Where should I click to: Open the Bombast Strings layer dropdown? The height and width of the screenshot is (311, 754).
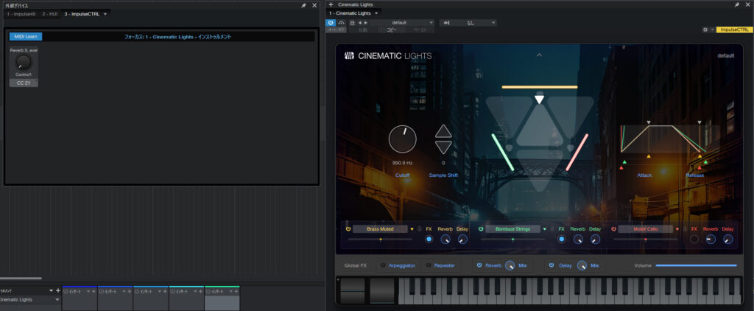tap(544, 229)
